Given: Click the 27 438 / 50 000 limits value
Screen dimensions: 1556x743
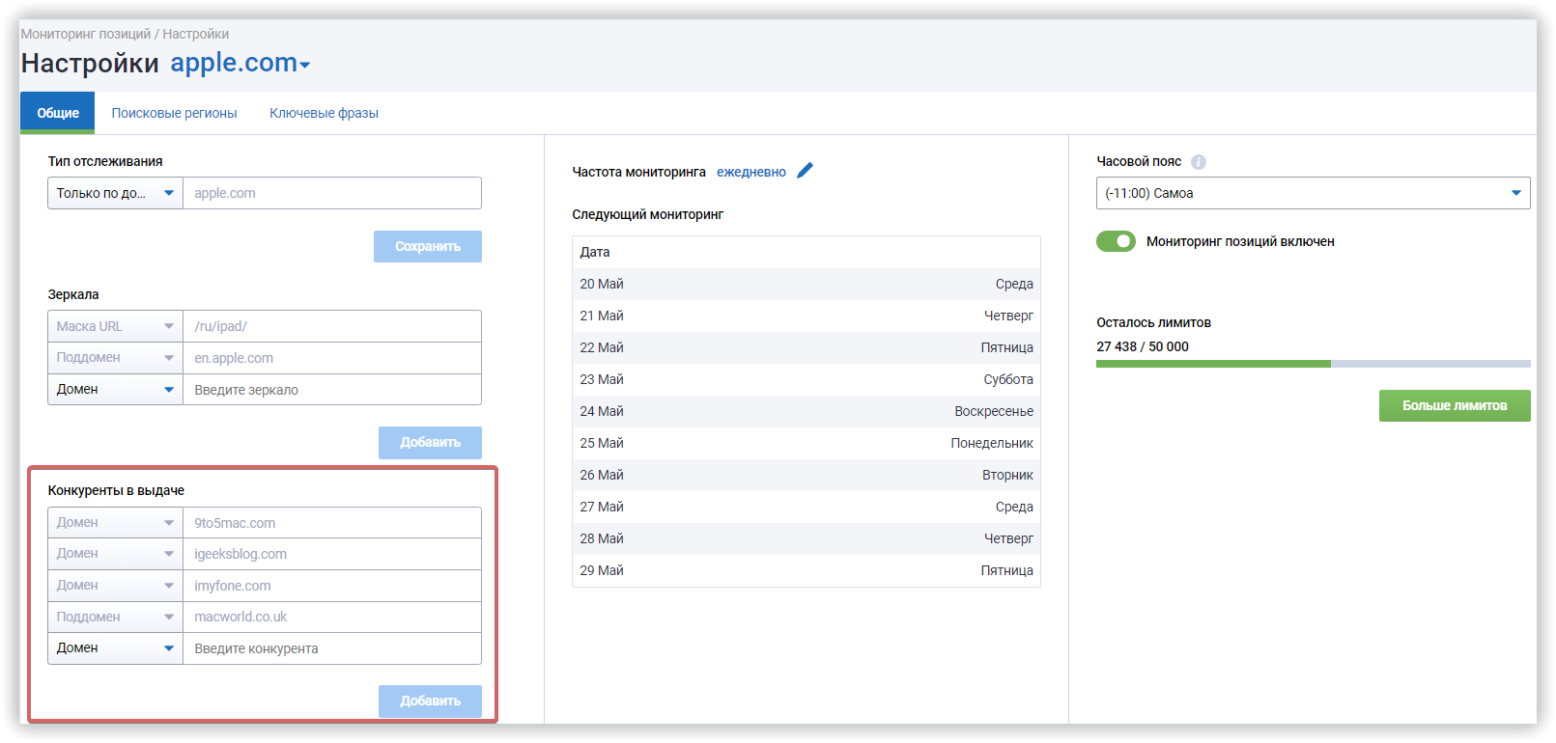Looking at the screenshot, I should coord(1143,346).
